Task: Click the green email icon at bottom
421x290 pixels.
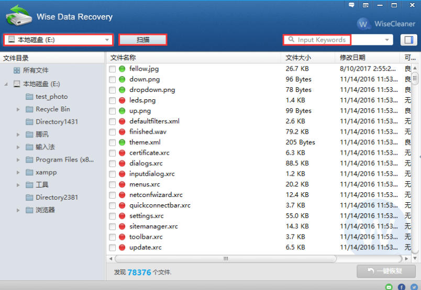Action: coord(389,286)
